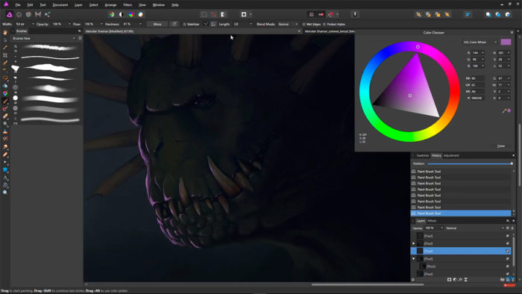This screenshot has height=294, width=522.
Task: Enable the Protect Alpha checkbox
Action: [x=324, y=25]
